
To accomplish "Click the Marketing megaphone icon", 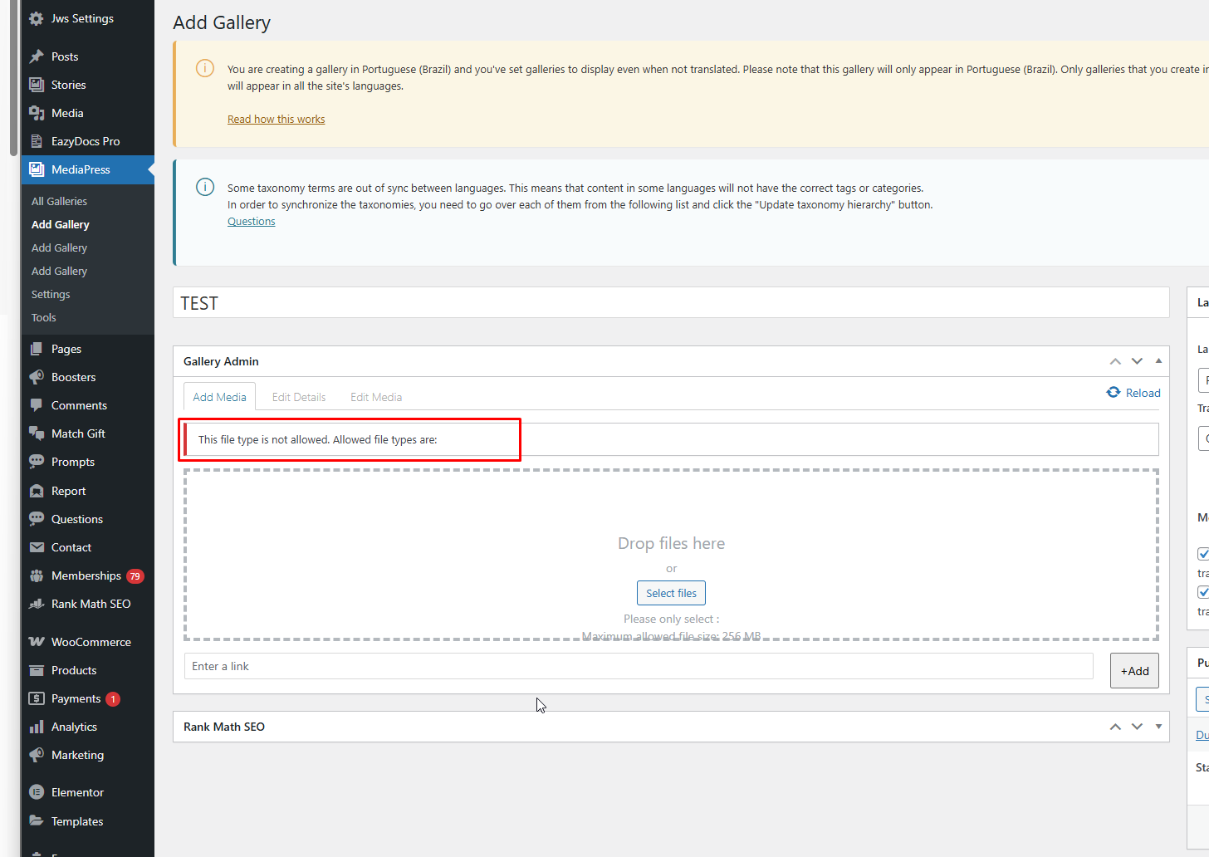I will pos(37,755).
